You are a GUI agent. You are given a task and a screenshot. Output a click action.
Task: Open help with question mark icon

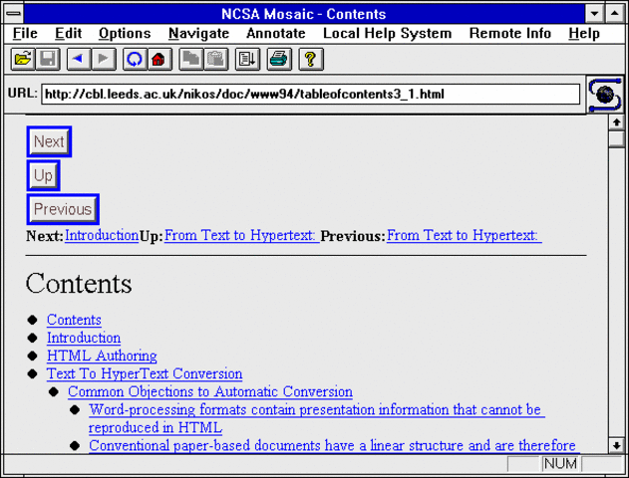pyautogui.click(x=310, y=60)
